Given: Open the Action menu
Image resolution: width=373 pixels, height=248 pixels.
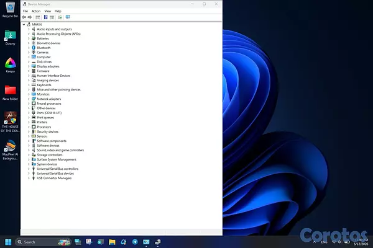Looking at the screenshot, I should tap(36, 11).
